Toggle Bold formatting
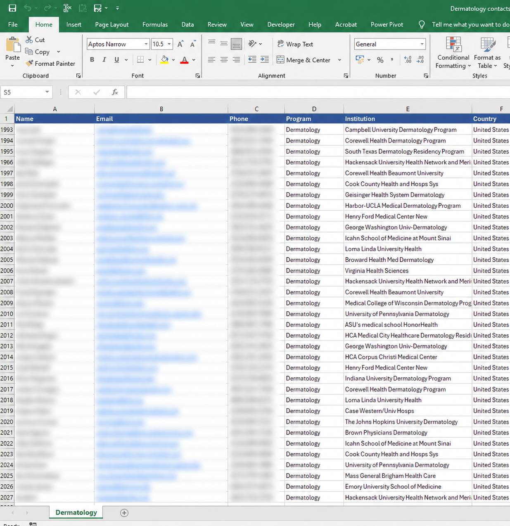Image resolution: width=510 pixels, height=526 pixels. pyautogui.click(x=92, y=60)
